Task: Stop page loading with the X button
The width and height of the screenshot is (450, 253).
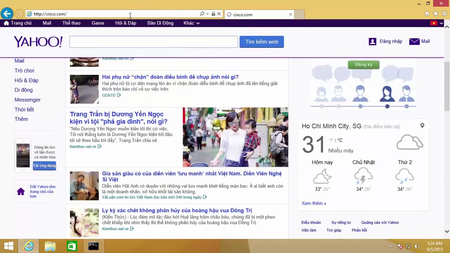Action: point(219,14)
